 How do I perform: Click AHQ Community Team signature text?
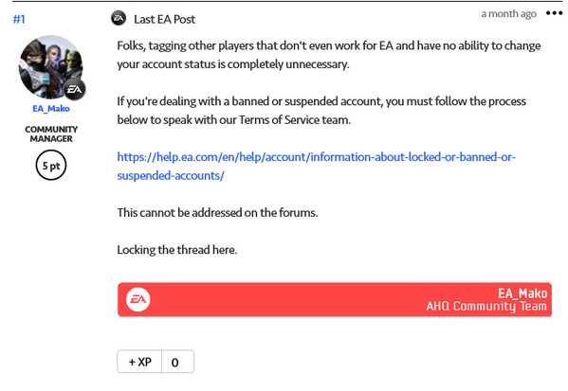pos(486,307)
